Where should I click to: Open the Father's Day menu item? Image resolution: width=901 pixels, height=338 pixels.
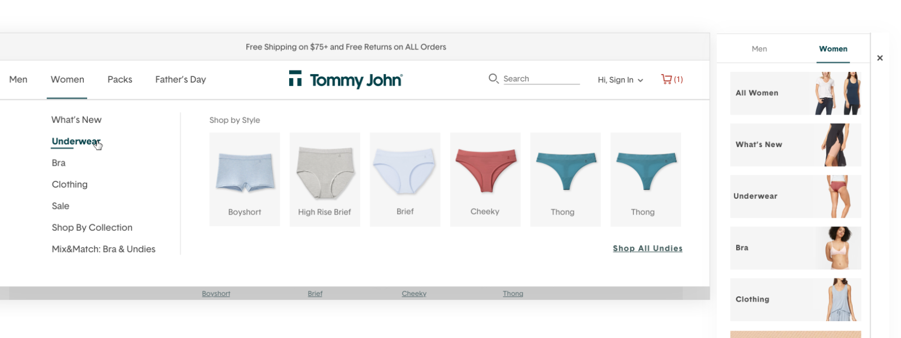[181, 80]
